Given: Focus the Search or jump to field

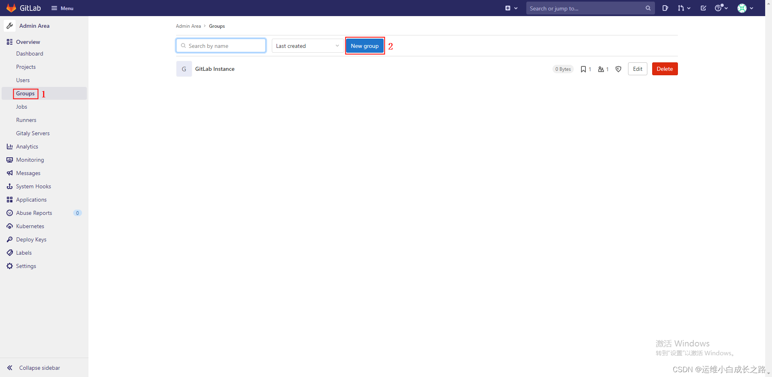Looking at the screenshot, I should click(590, 8).
